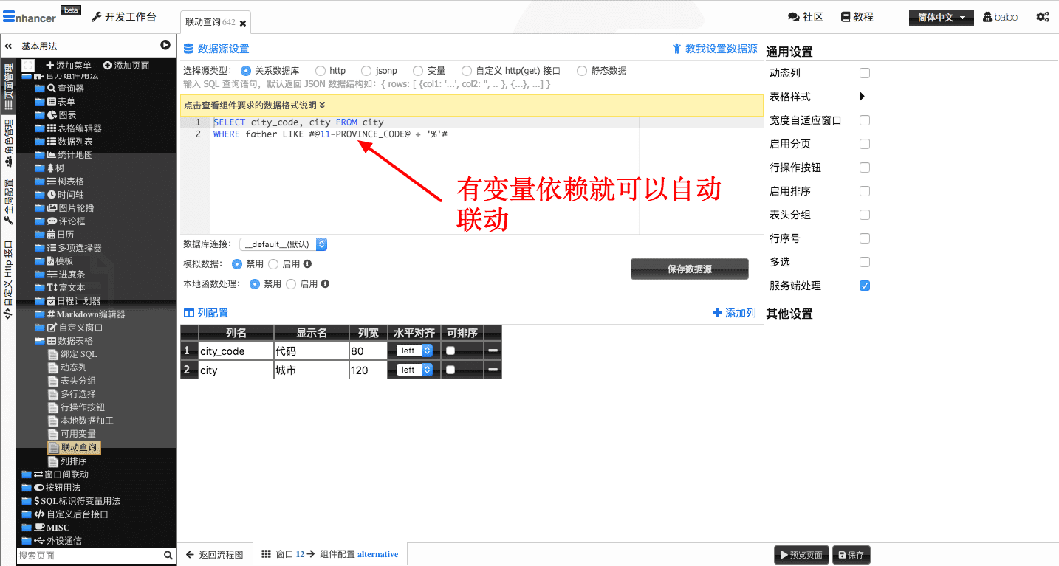Image resolution: width=1059 pixels, height=566 pixels.
Task: Click the info icon next to 模拟数据 启用
Action: click(307, 263)
